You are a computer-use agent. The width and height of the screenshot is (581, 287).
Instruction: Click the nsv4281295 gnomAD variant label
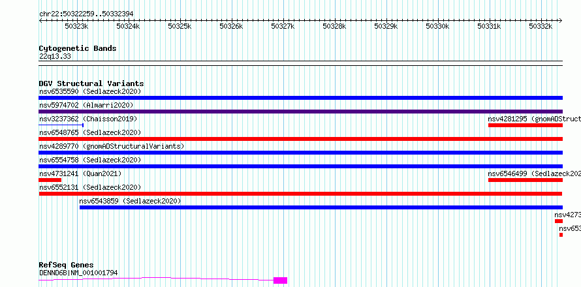534,119
